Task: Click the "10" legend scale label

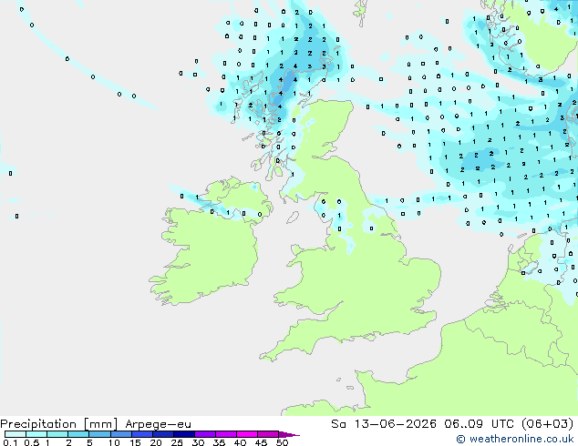Action: [x=114, y=442]
